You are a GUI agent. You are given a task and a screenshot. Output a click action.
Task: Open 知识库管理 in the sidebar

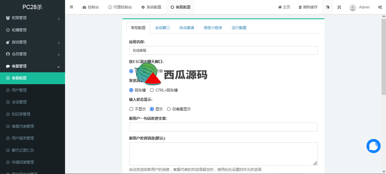pos(33,114)
